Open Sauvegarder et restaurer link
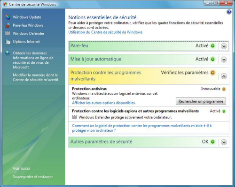Viewport: 235px width, 187px height. pos(33,177)
